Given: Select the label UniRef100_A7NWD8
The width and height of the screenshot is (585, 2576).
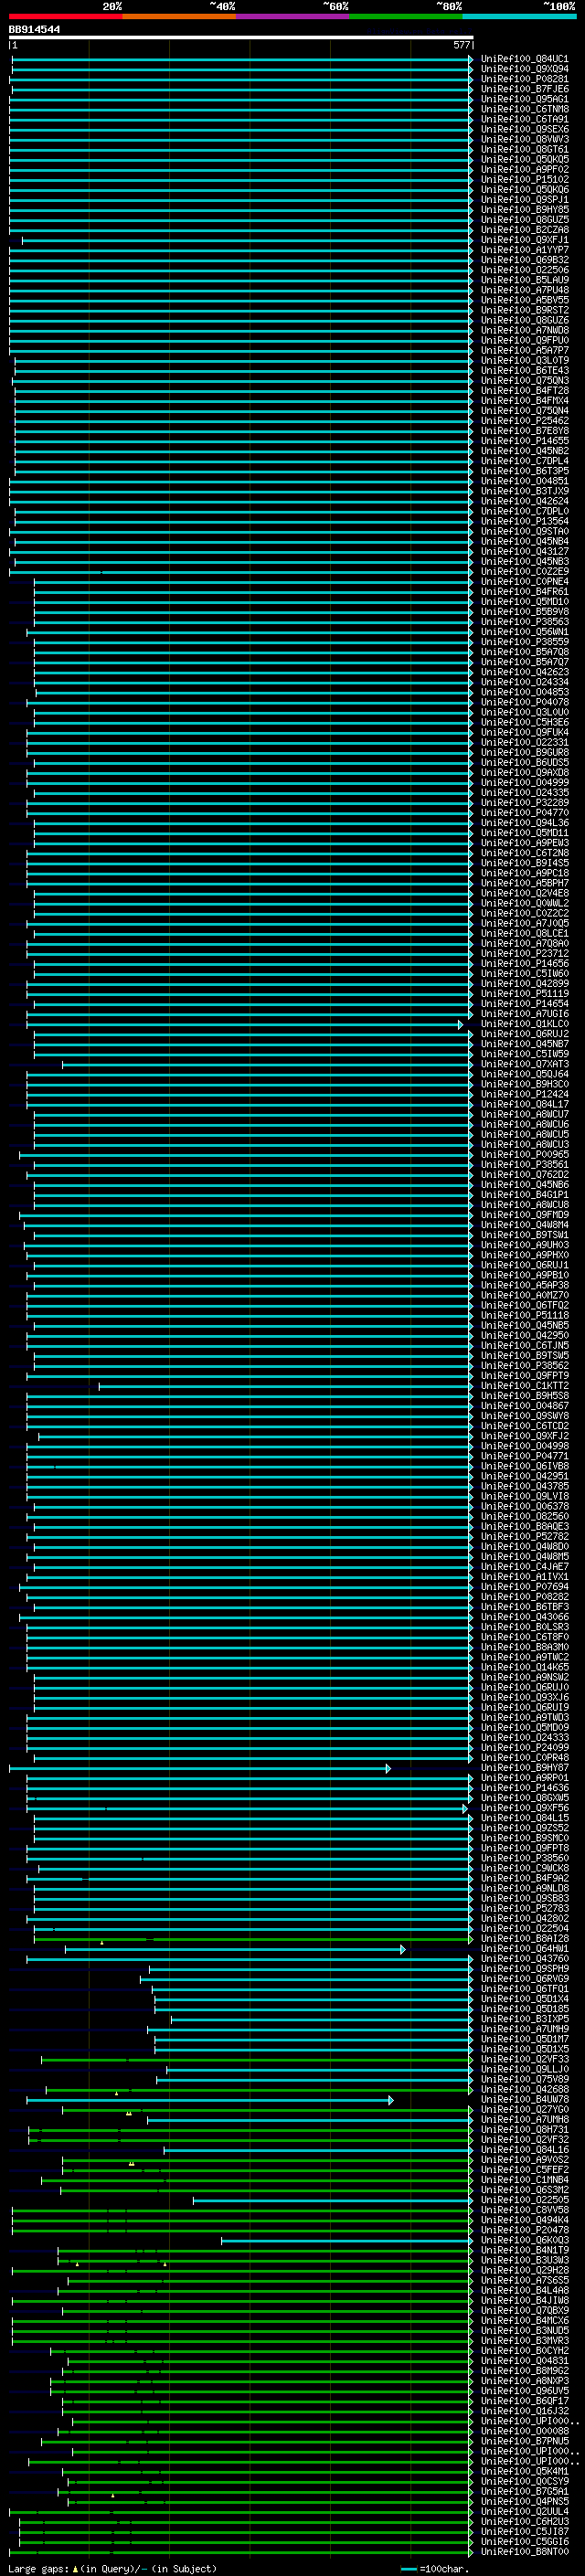Looking at the screenshot, I should (x=525, y=330).
